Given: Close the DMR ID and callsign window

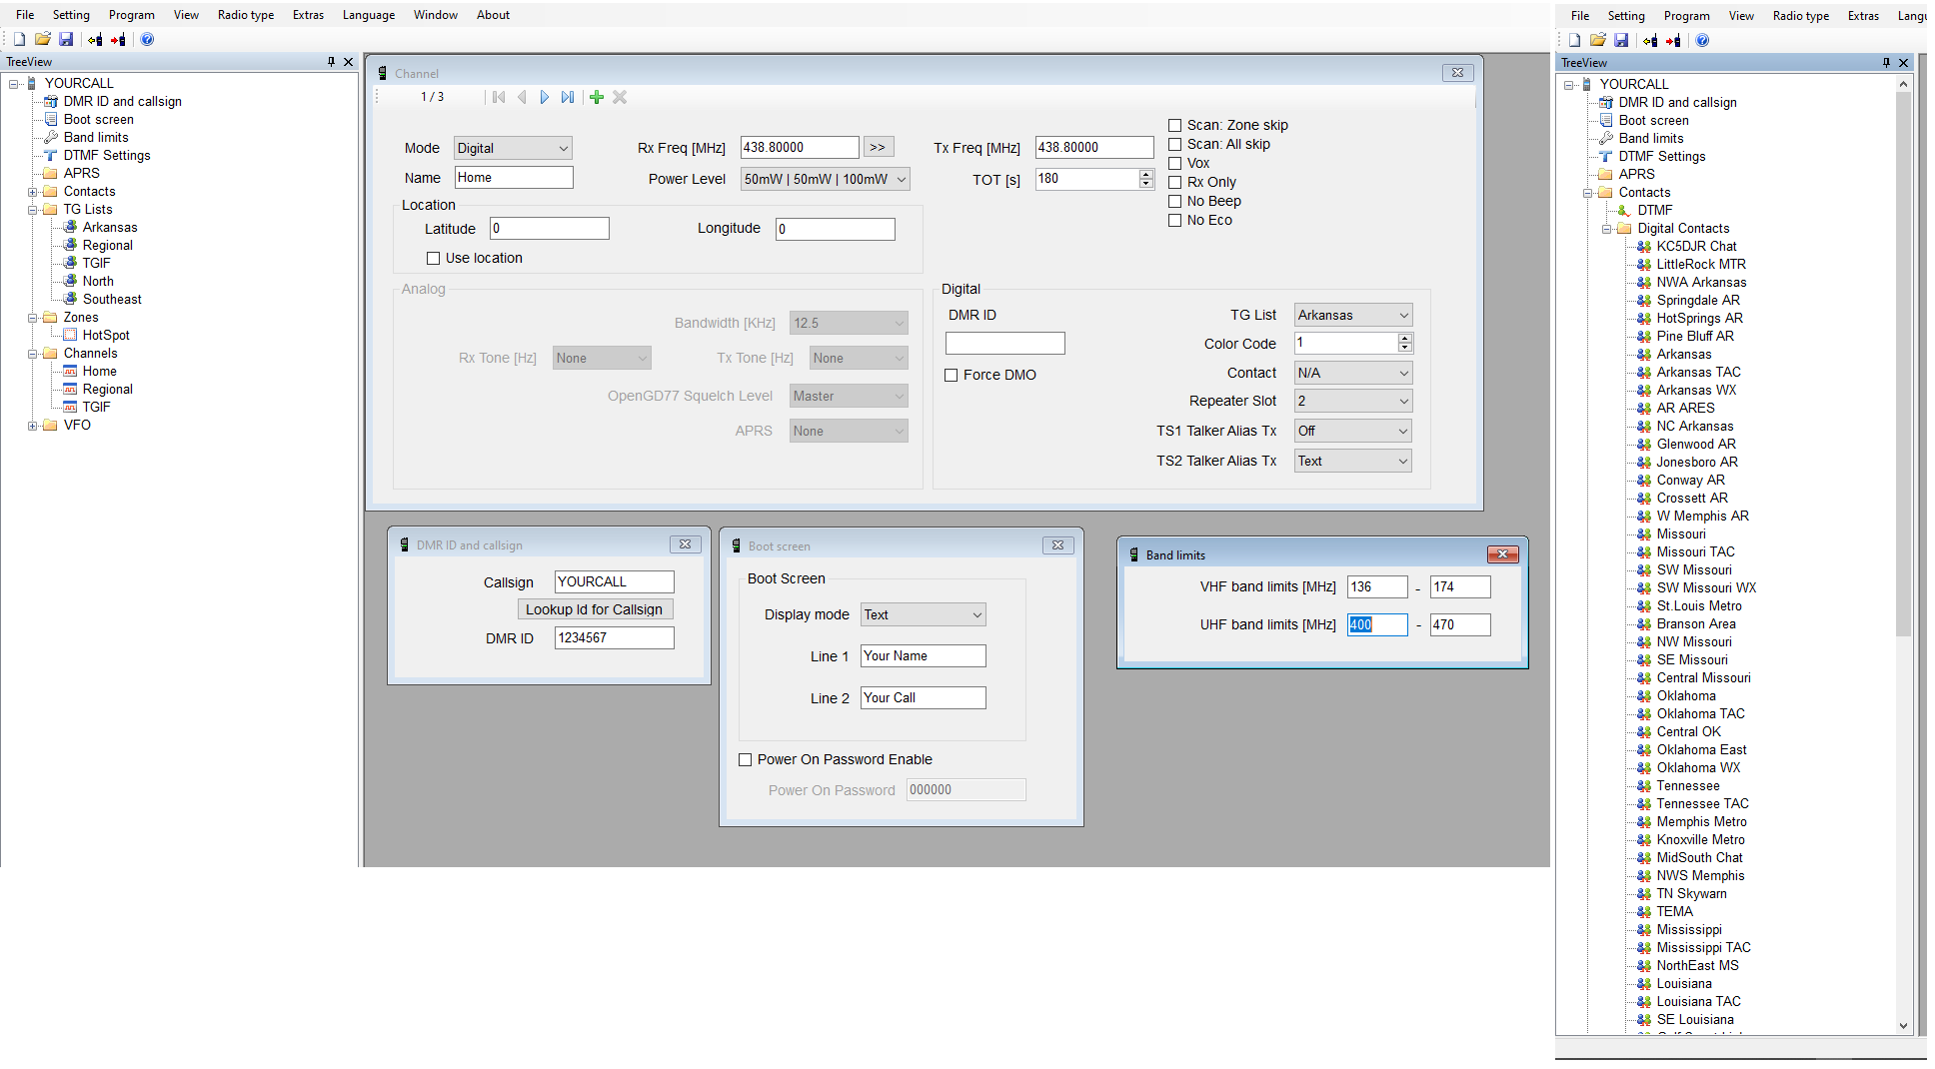Looking at the screenshot, I should click(x=685, y=544).
